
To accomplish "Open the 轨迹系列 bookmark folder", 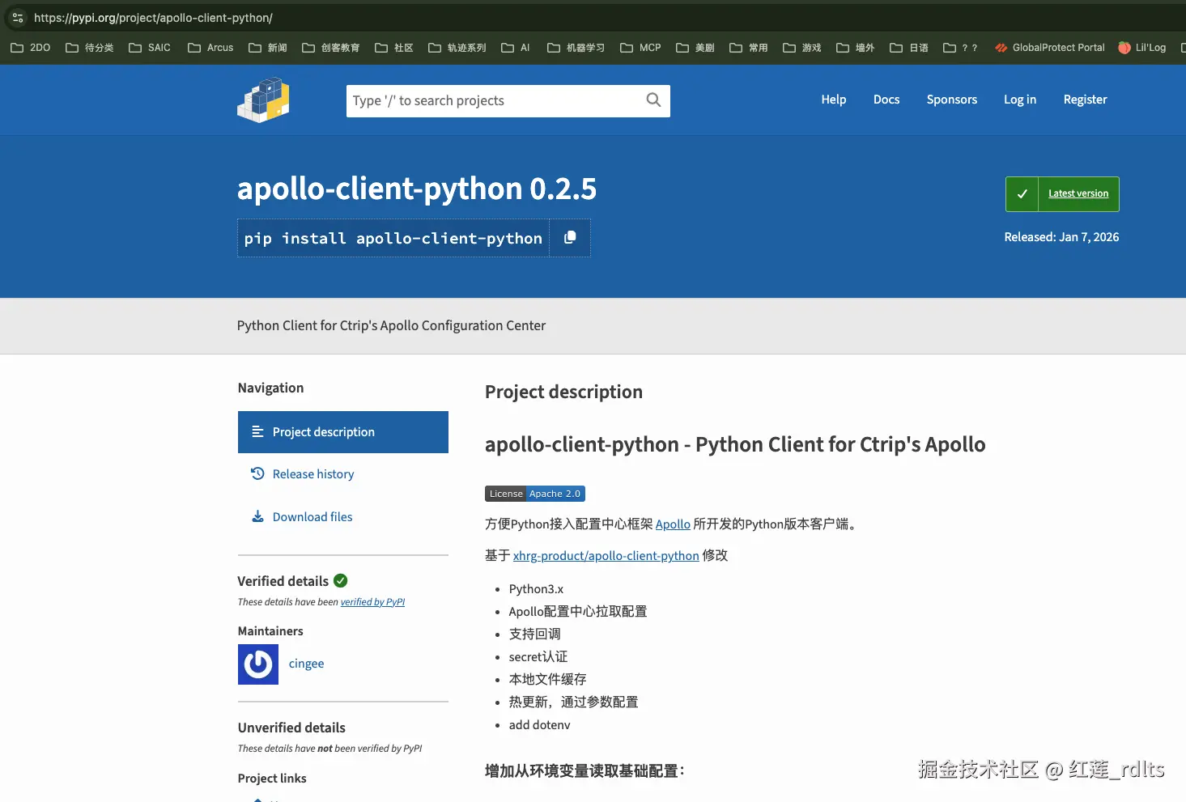I will [457, 48].
